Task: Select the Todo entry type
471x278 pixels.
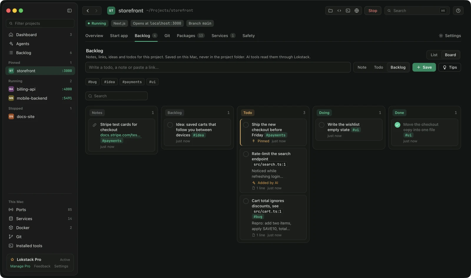Action: pyautogui.click(x=379, y=67)
